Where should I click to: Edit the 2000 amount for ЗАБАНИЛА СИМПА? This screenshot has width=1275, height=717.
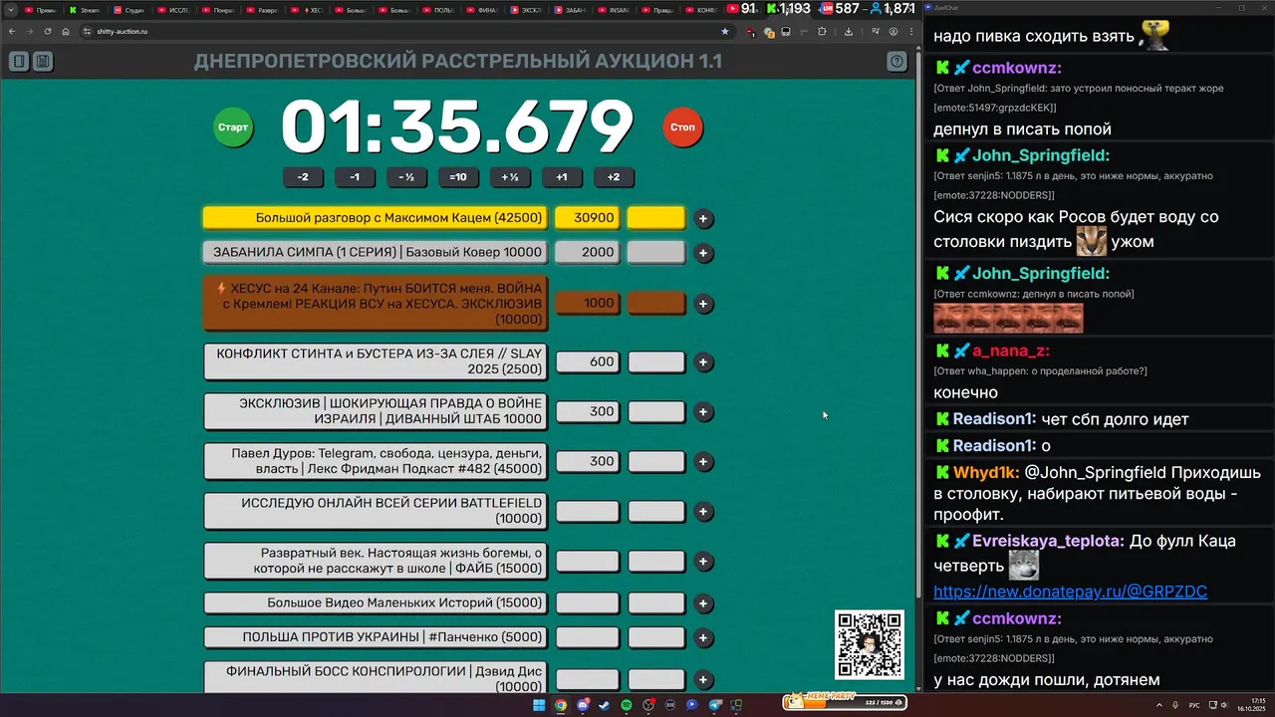(x=588, y=252)
